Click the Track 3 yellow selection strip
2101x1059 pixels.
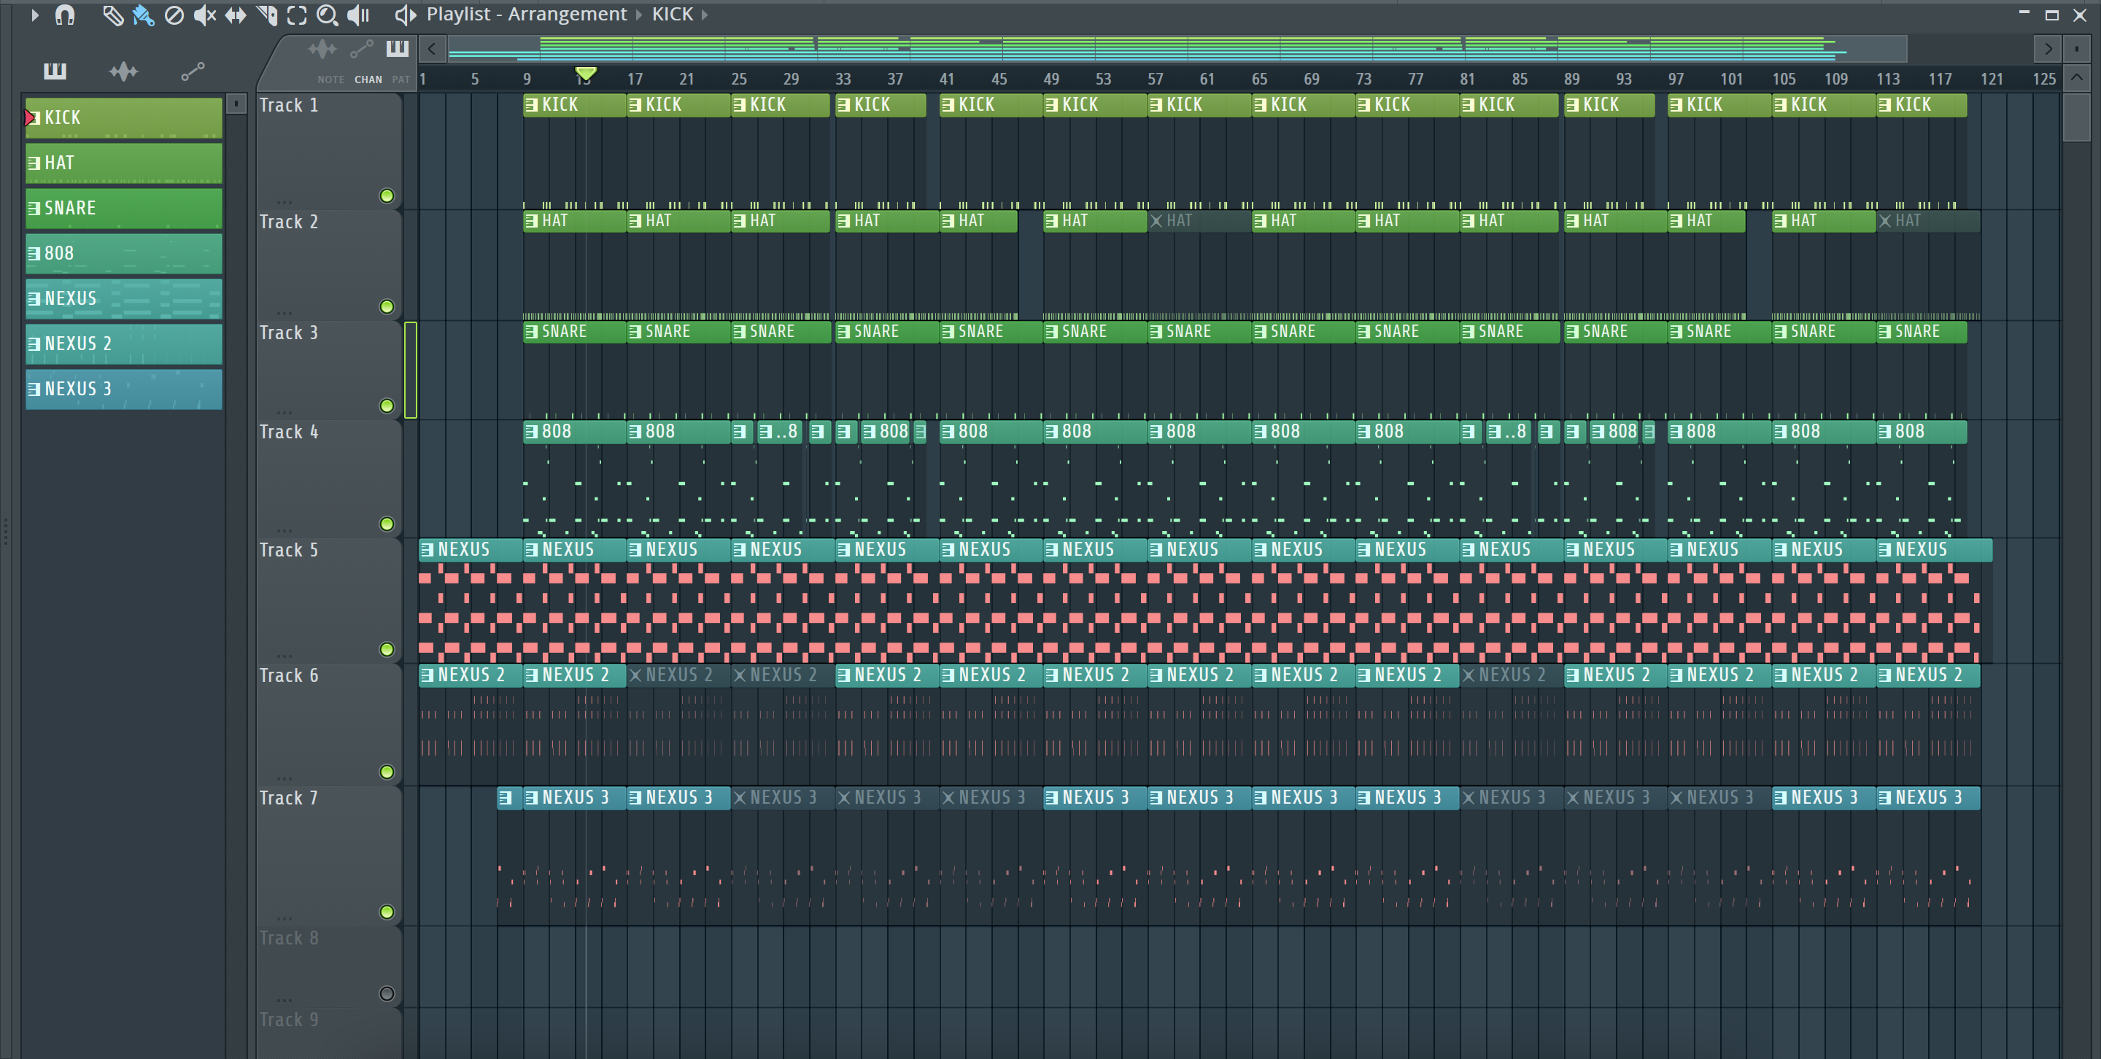click(410, 369)
